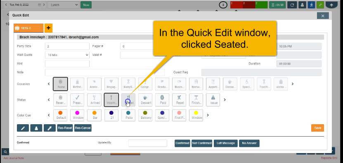Pick the Appetizer occasion icon
Image resolution: width=343 pixels, height=163 pixels.
click(x=213, y=84)
